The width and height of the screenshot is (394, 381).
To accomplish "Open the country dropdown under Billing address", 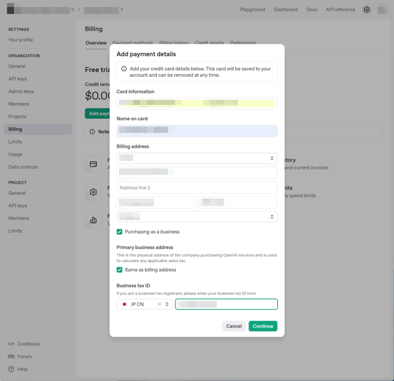I will point(197,158).
